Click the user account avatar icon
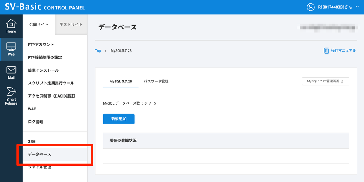 click(x=311, y=7)
